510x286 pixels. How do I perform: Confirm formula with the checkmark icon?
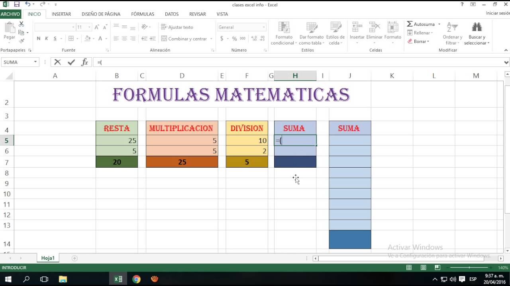71,62
